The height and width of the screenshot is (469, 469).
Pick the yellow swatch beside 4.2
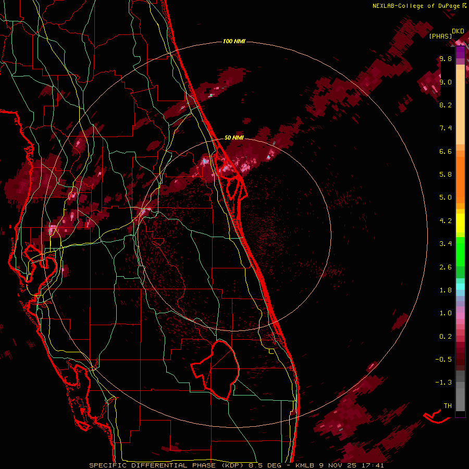[x=460, y=223]
